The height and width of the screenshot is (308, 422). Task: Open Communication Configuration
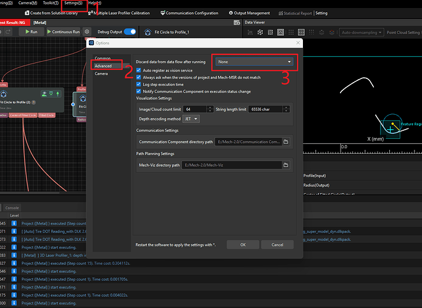(x=189, y=13)
